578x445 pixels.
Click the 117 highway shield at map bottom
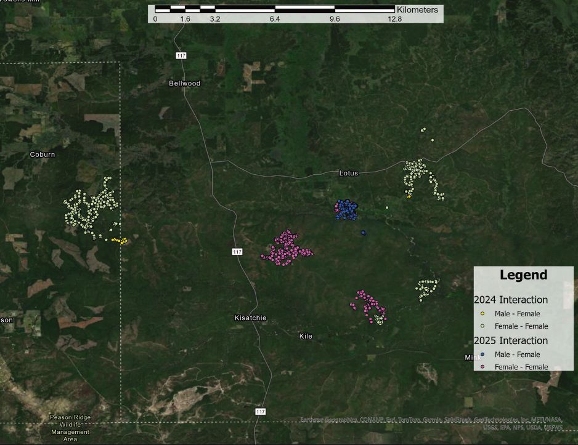261,411
